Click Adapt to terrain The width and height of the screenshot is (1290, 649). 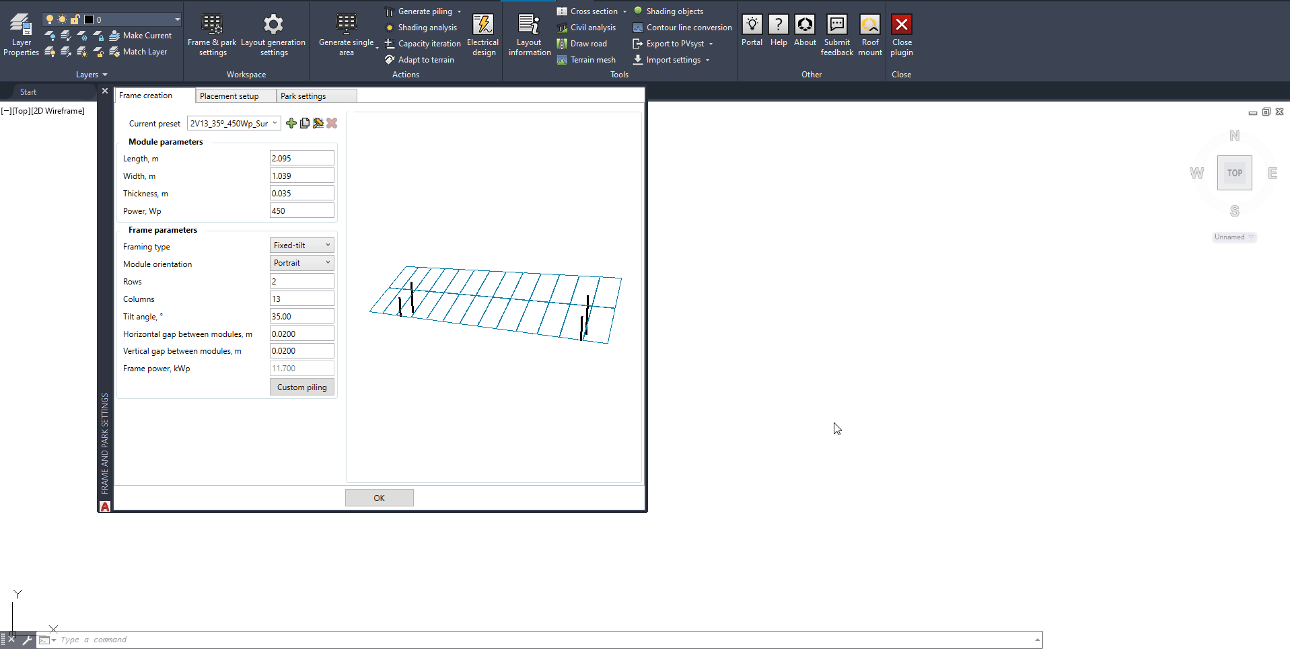pyautogui.click(x=419, y=60)
